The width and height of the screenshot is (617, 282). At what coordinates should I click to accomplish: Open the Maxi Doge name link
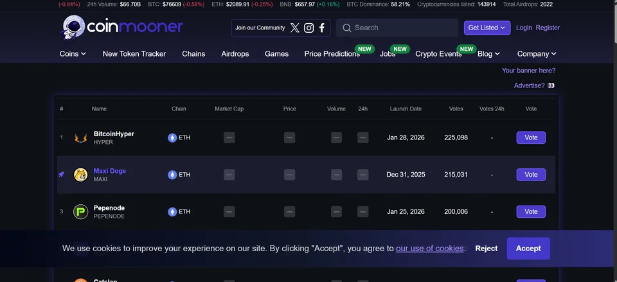click(110, 171)
